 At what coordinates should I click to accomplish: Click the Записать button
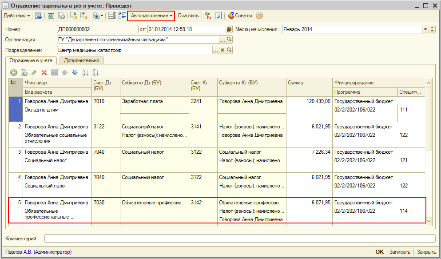(x=399, y=252)
